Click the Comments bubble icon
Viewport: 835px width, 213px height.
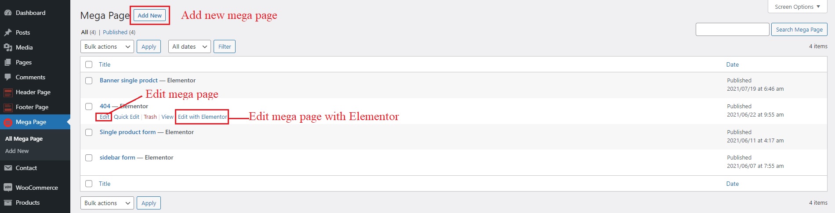(7, 77)
